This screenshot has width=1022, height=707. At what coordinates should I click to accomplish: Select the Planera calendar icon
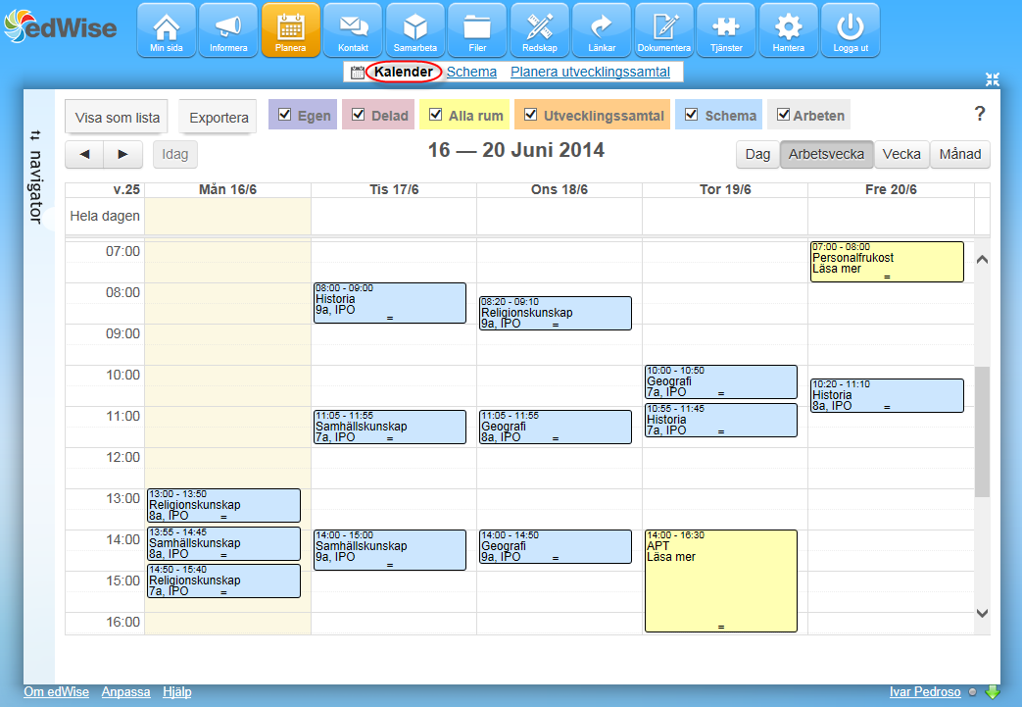click(291, 30)
